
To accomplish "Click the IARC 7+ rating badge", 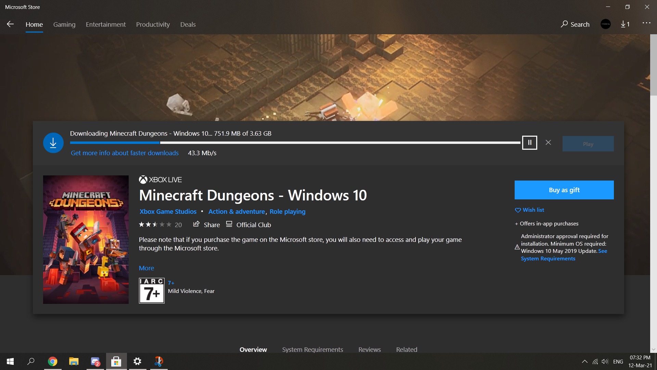I will [x=152, y=291].
